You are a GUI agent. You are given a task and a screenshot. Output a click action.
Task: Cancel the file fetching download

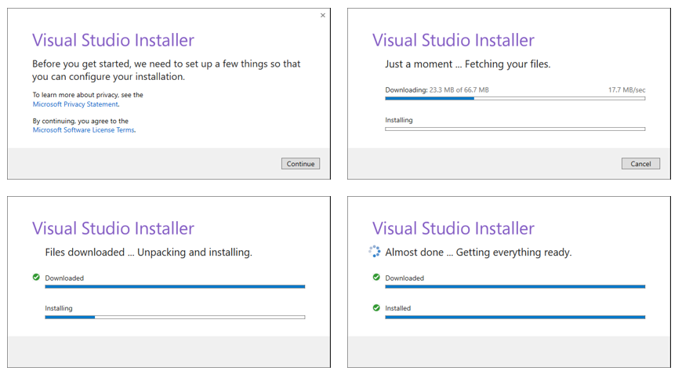[640, 164]
